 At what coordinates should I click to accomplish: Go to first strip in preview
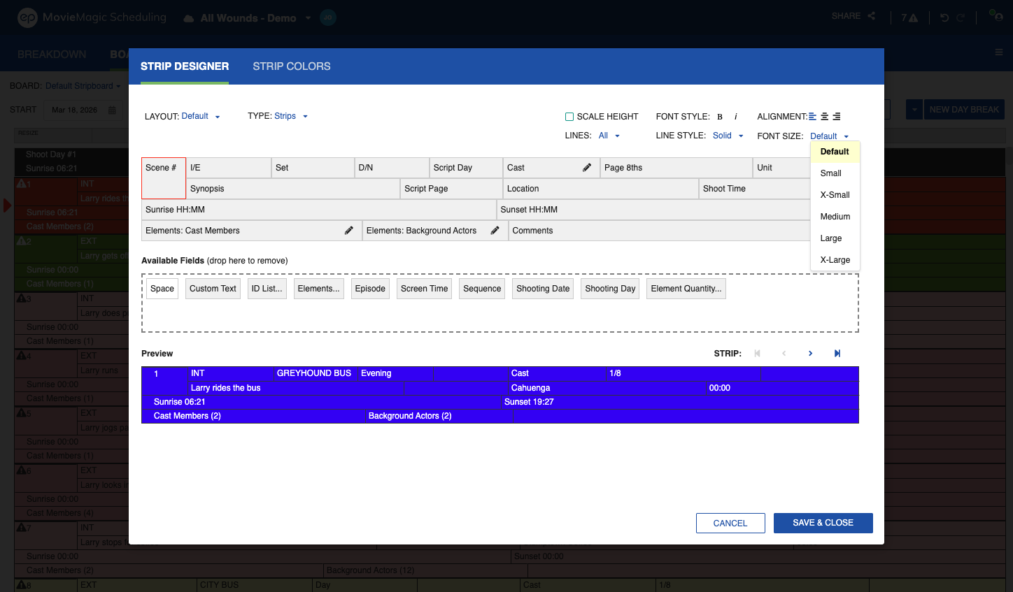click(757, 354)
